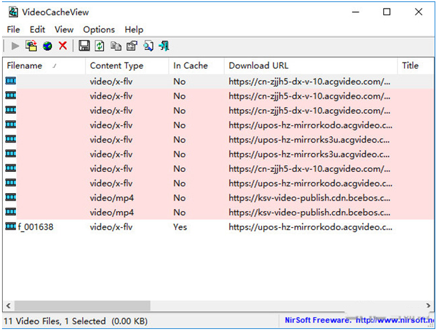Open the Properties toolbar icon
This screenshot has width=438, height=331.
[x=132, y=46]
